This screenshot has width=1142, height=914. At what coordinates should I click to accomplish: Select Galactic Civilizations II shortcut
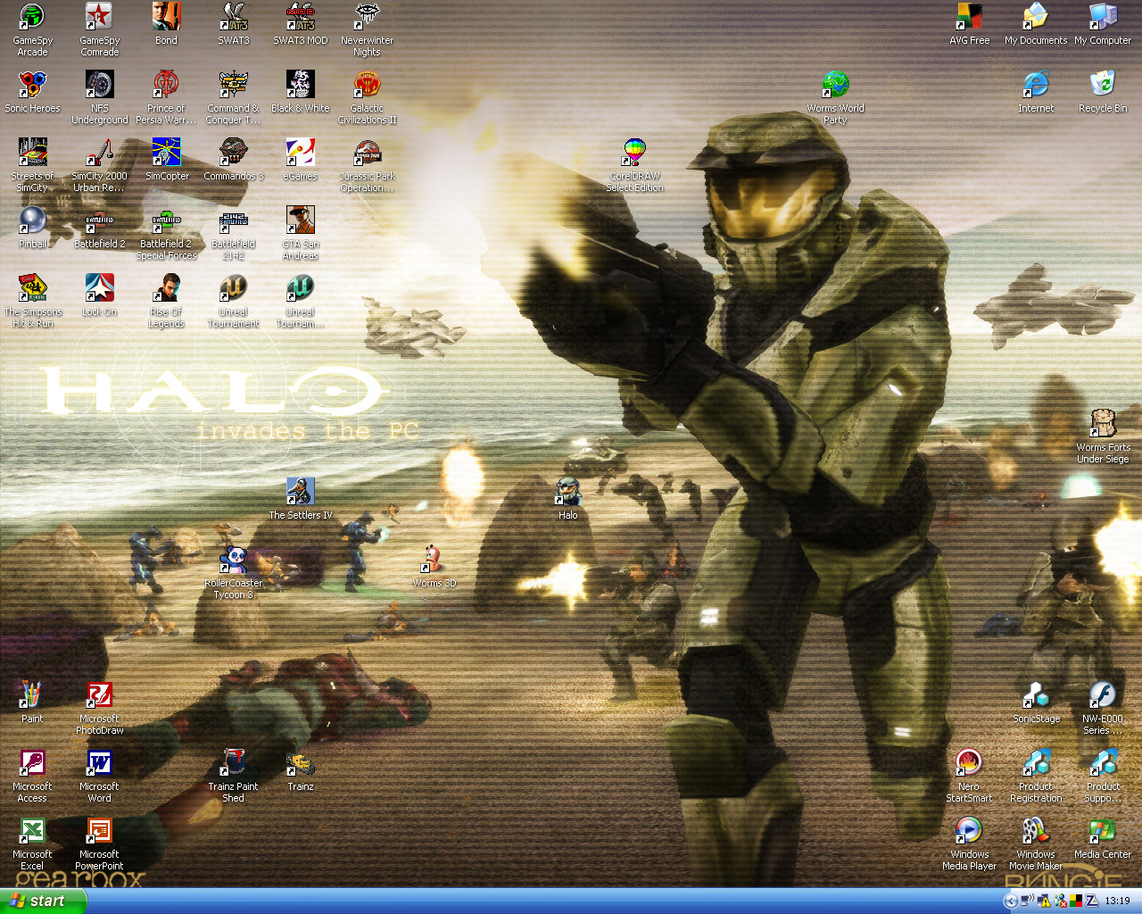tap(367, 97)
